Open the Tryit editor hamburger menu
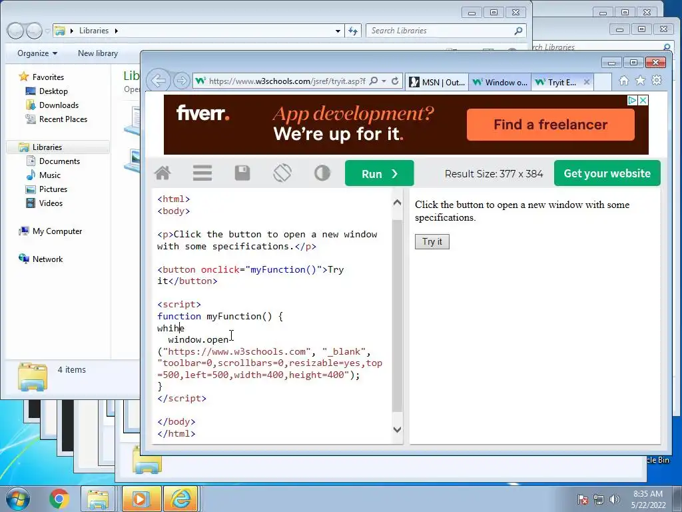Screen dimensions: 682x512 click(x=202, y=173)
